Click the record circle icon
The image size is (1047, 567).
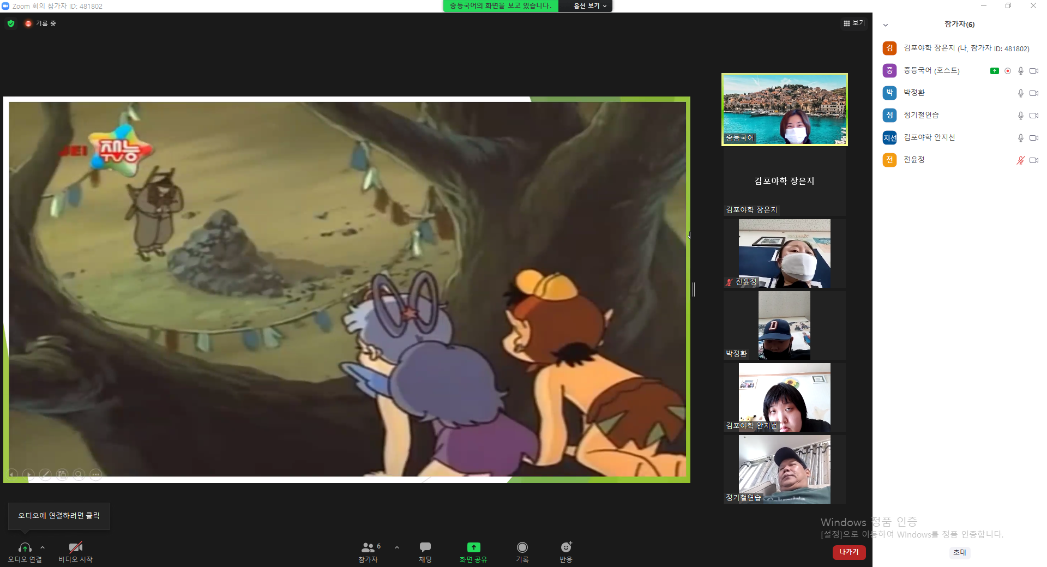pyautogui.click(x=522, y=547)
